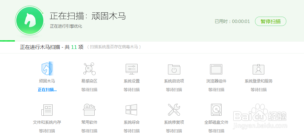The width and height of the screenshot is (304, 136).
Task: Click the 系统启动项 label text
Action: click(174, 81)
